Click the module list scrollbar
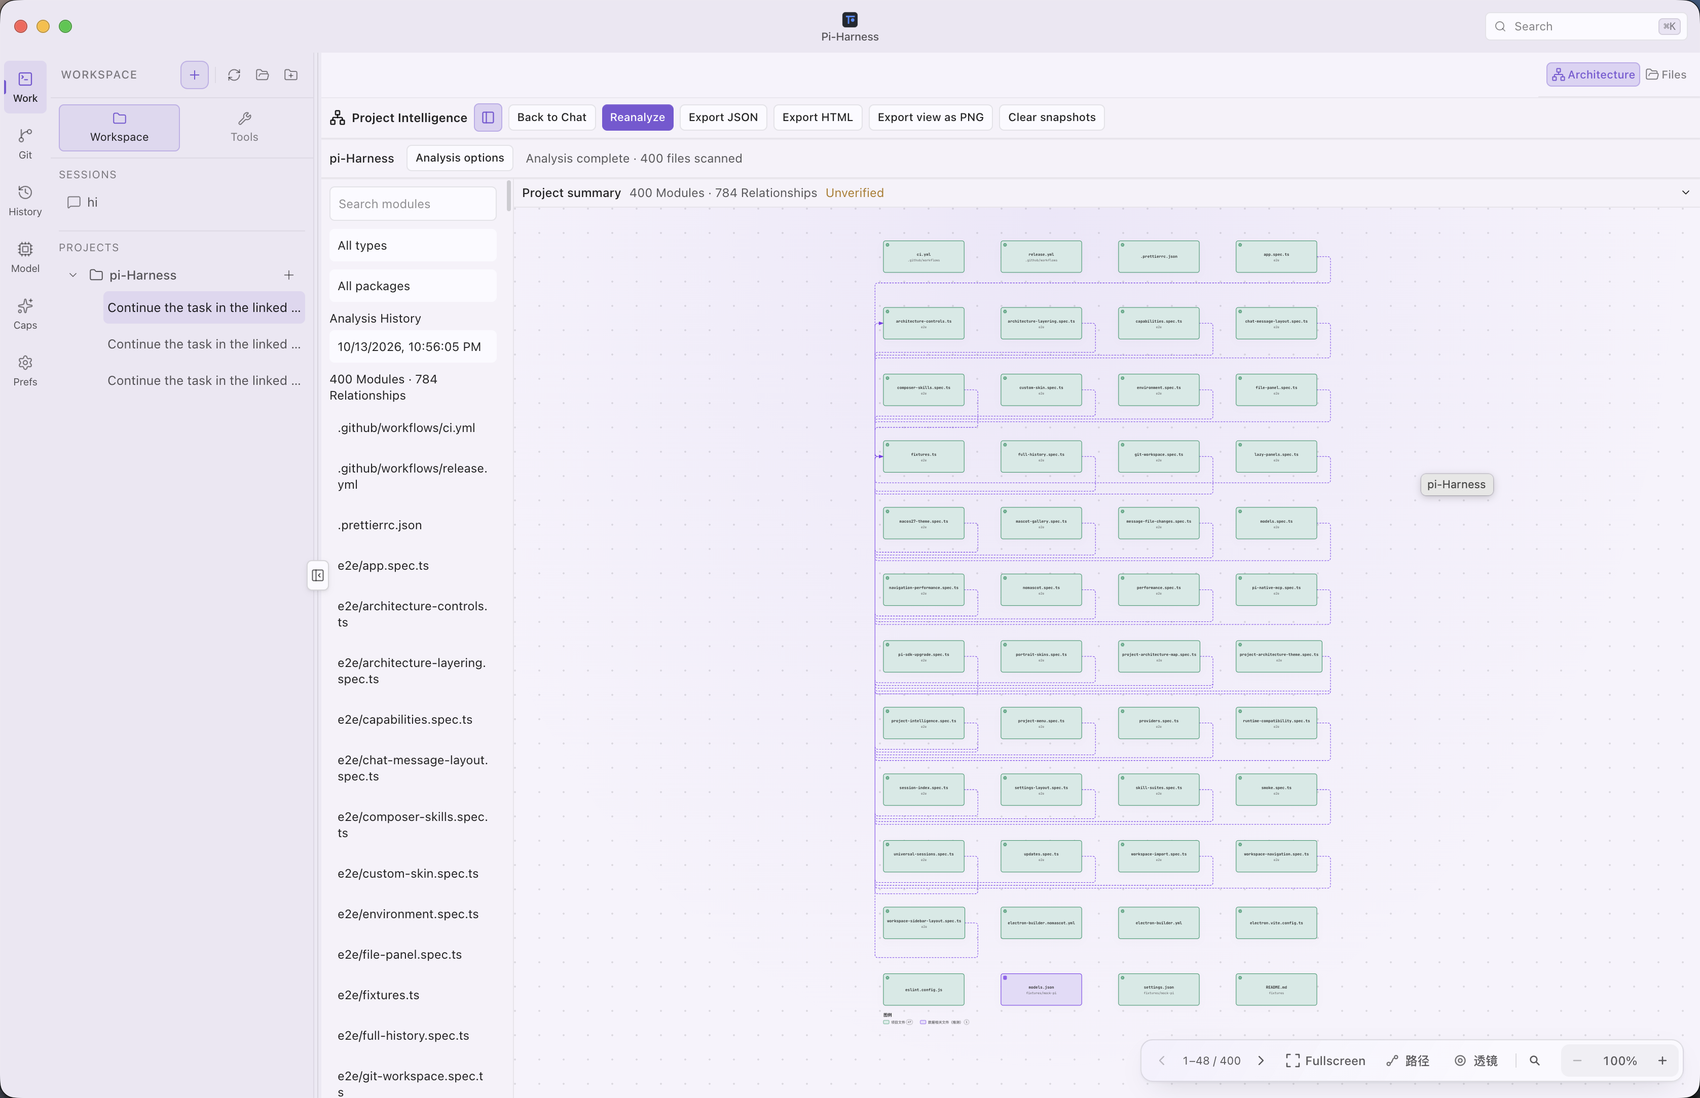Image resolution: width=1700 pixels, height=1098 pixels. click(x=509, y=196)
